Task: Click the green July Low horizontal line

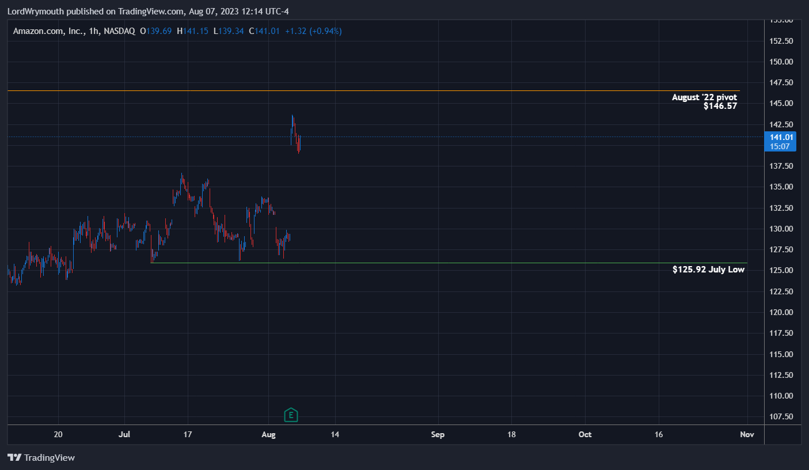Action: click(x=449, y=263)
